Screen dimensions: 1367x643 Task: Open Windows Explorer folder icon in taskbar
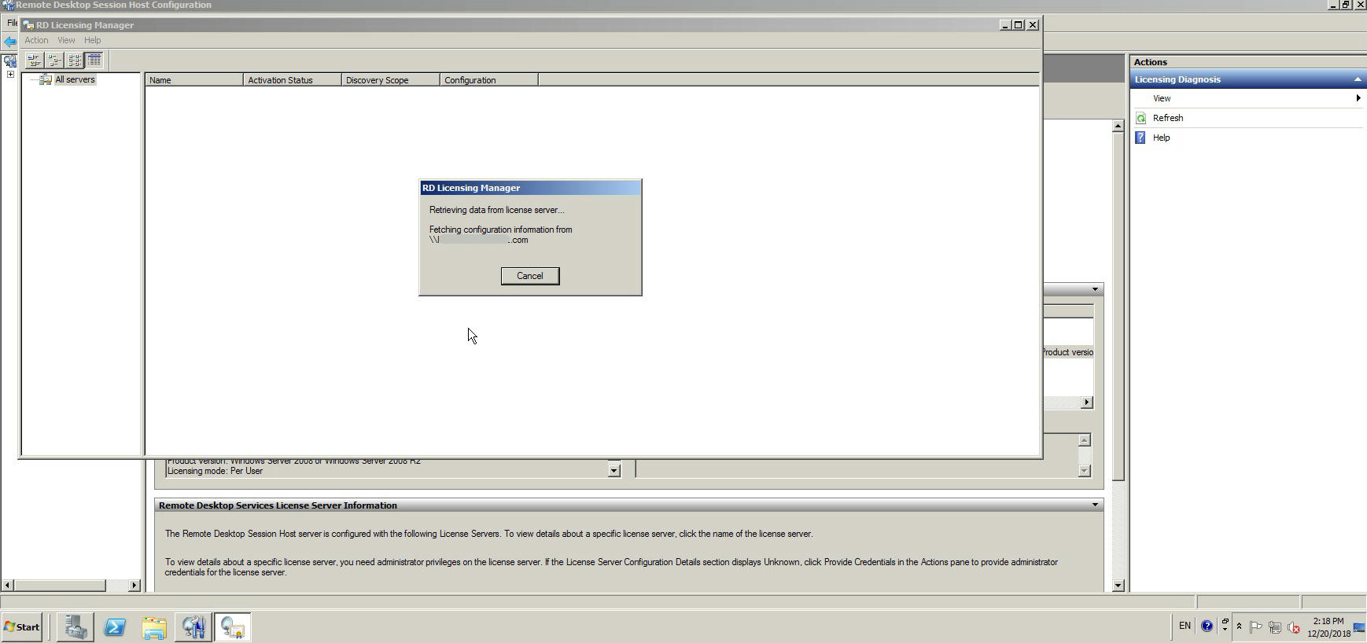[154, 627]
